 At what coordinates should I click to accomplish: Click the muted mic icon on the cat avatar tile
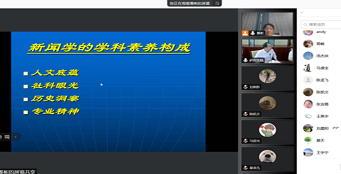coord(246,114)
